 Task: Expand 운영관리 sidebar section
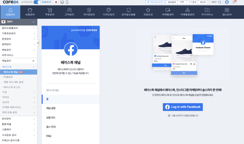tap(19, 39)
